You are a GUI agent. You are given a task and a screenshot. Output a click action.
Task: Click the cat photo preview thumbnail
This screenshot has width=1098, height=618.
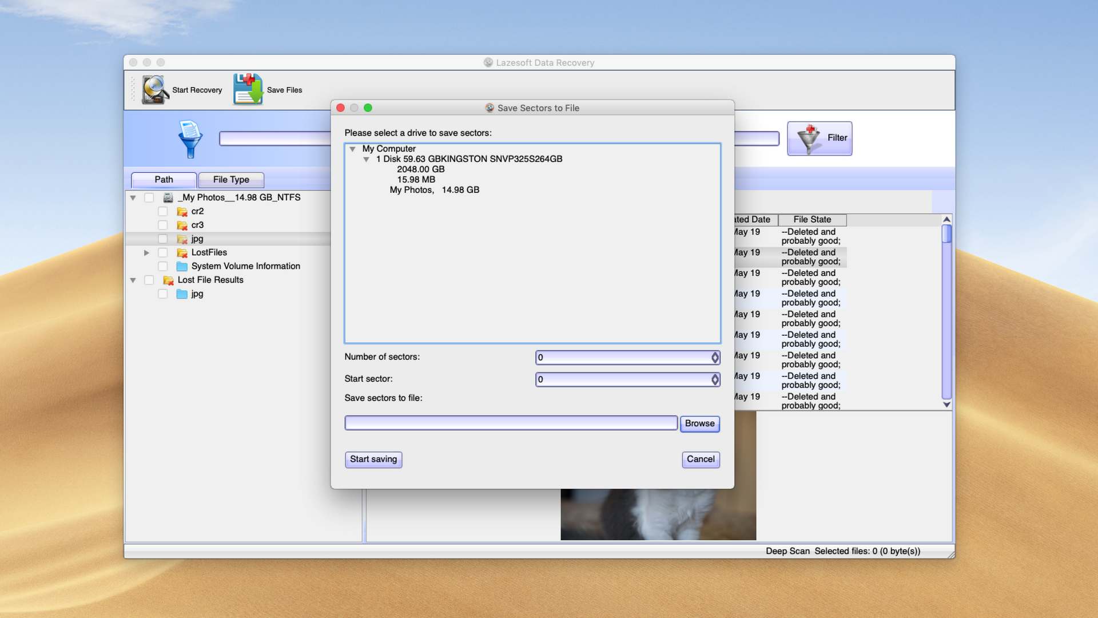[658, 514]
